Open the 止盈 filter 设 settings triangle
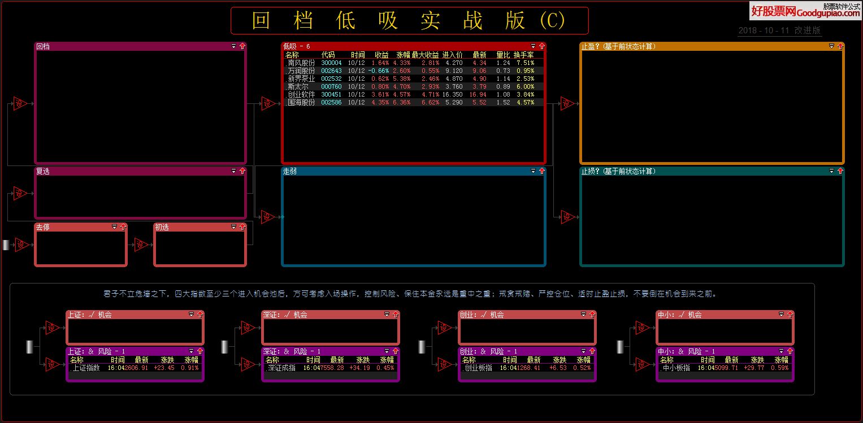 [x=567, y=103]
